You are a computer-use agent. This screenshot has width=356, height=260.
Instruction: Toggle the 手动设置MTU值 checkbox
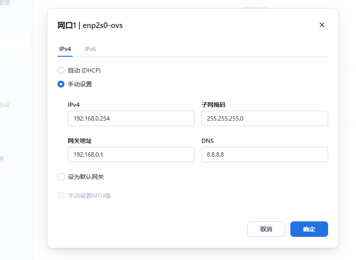click(x=61, y=196)
